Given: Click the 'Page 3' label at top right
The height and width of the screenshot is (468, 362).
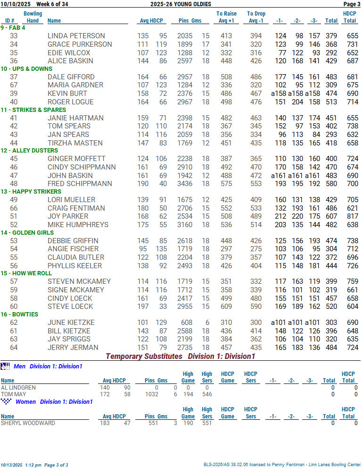Looking at the screenshot, I should coord(352,4).
